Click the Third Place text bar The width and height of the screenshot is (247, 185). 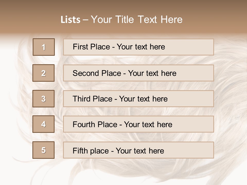click(138, 99)
